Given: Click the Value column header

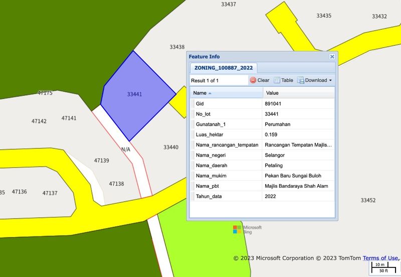Looking at the screenshot, I should coord(299,93).
